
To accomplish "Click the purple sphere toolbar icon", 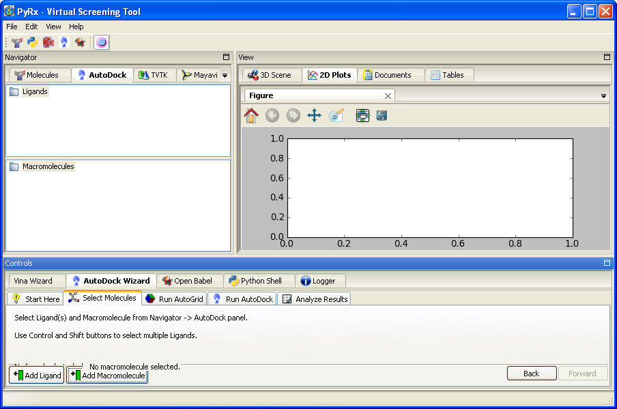I will [102, 42].
